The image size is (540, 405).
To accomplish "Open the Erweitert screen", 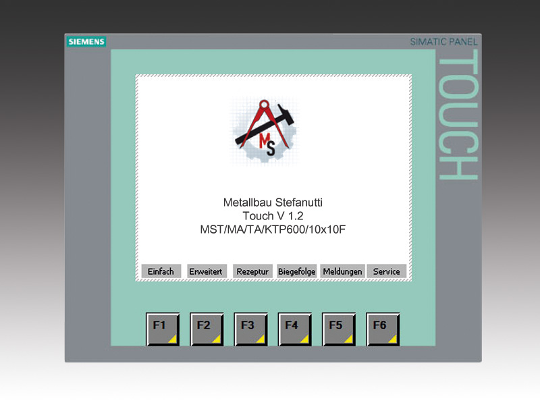I will 207,271.
